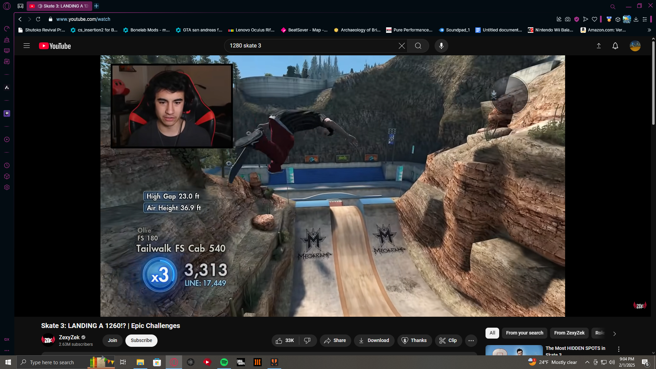This screenshot has height=369, width=656.
Task: Click the Create upload icon
Action: point(599,46)
